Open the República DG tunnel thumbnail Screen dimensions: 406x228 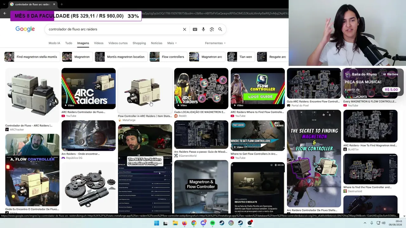point(88,136)
